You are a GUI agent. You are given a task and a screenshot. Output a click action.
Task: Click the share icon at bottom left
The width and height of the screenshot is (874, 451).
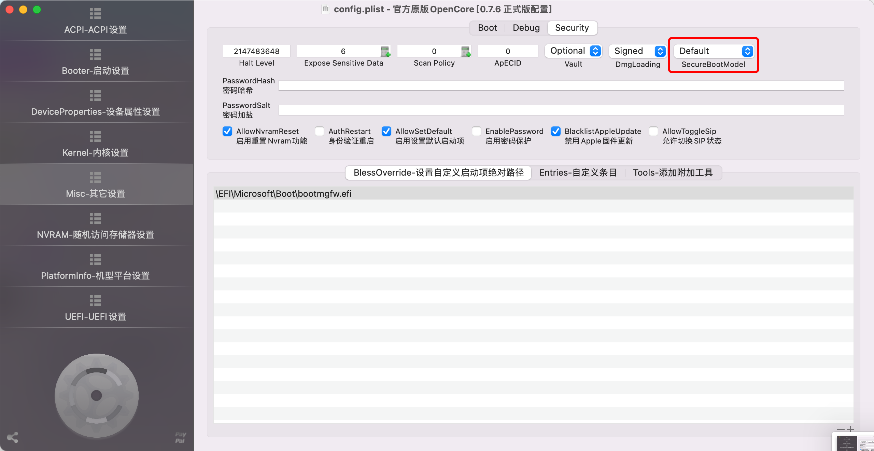click(12, 438)
